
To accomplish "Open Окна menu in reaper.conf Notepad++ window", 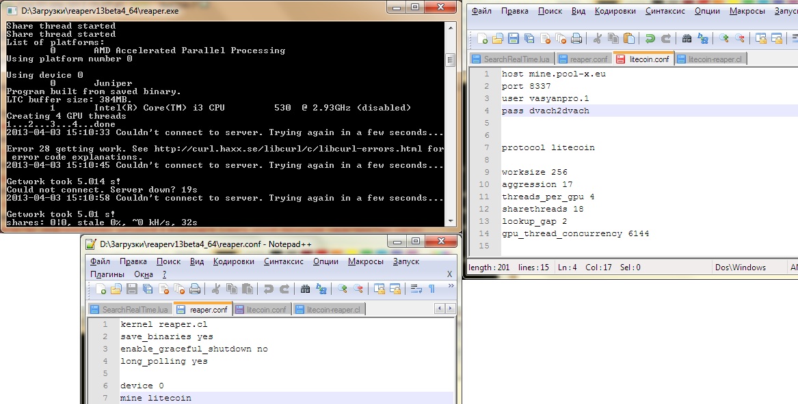I will pyautogui.click(x=144, y=274).
